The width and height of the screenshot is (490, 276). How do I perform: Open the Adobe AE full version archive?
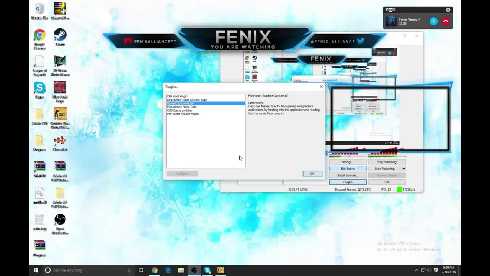(x=60, y=171)
